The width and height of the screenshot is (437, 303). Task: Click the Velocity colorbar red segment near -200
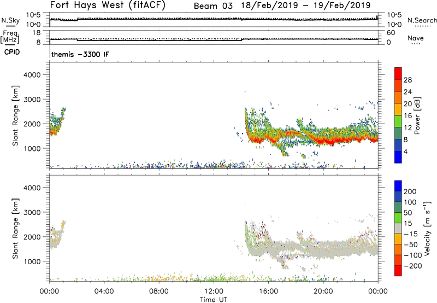click(398, 271)
